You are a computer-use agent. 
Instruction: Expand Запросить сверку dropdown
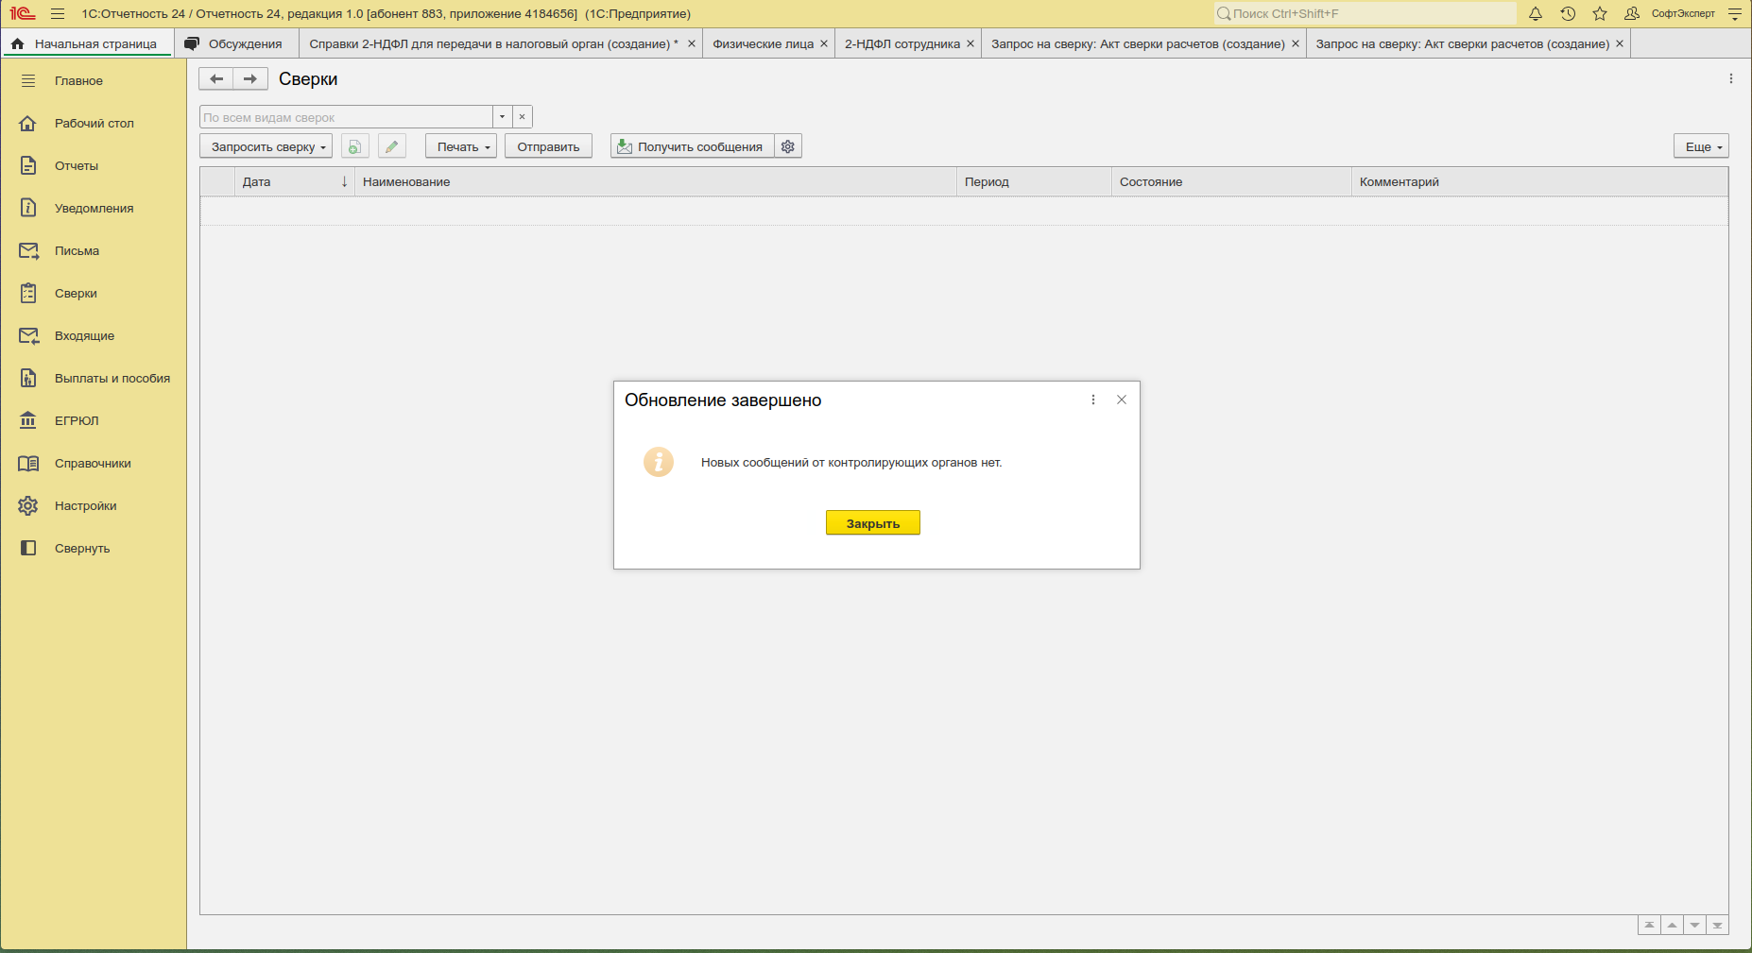click(266, 146)
